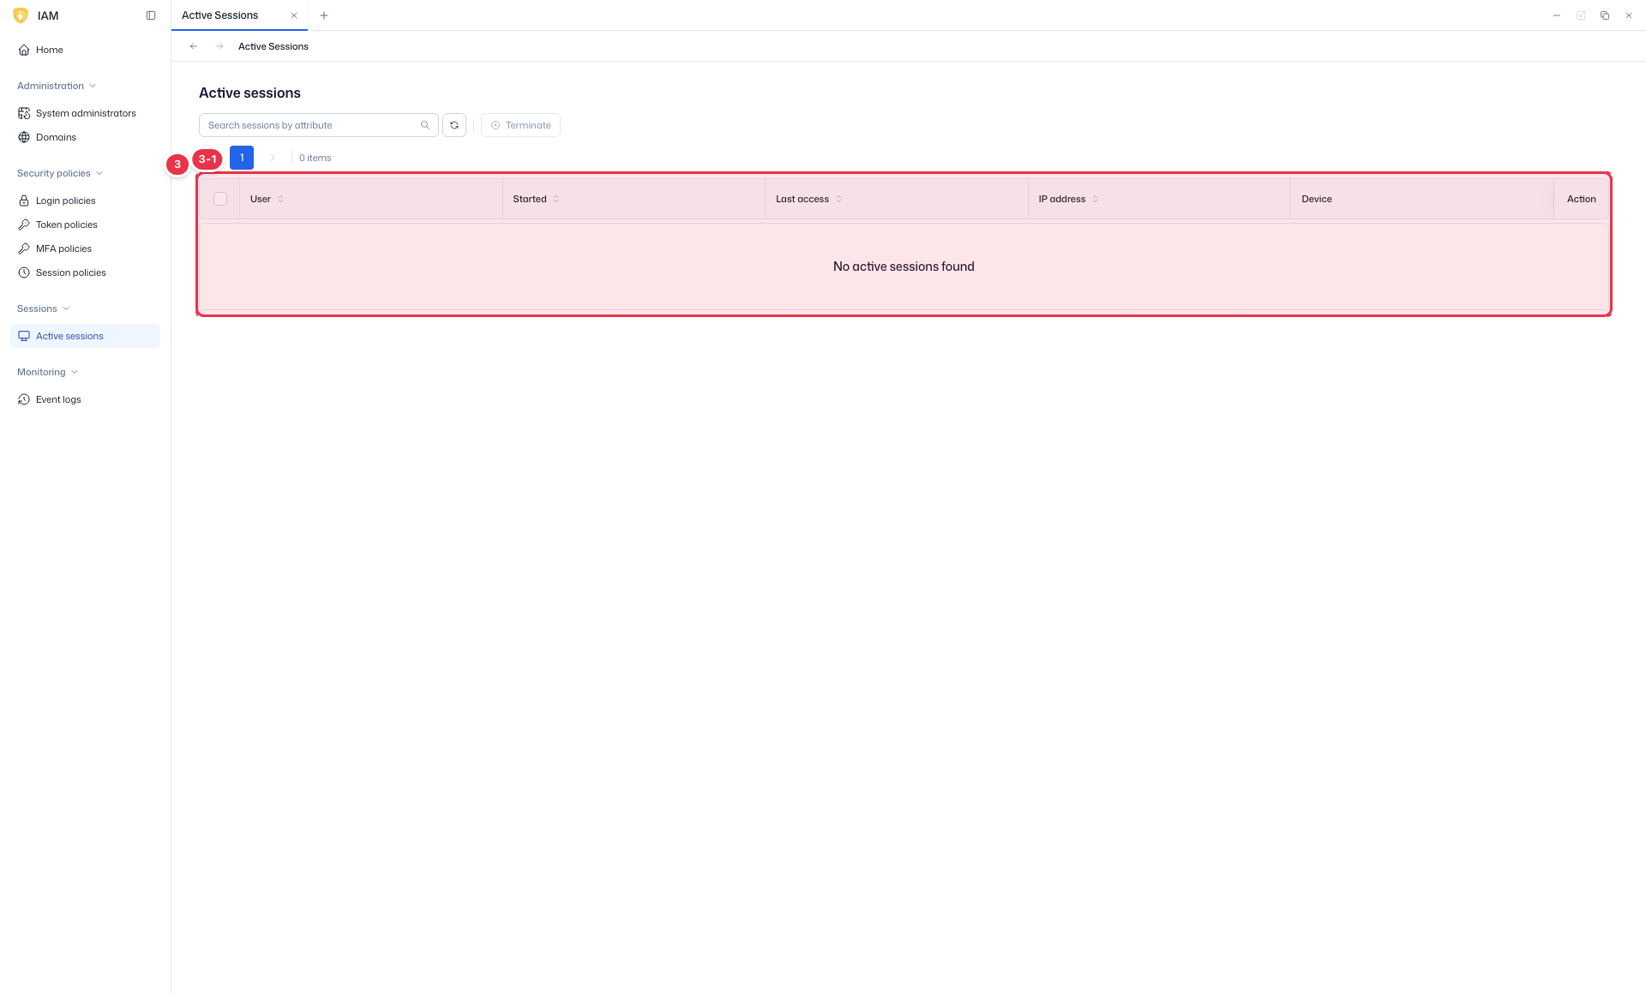Click the Action column header
Image resolution: width=1646 pixels, height=994 pixels.
[x=1581, y=199]
